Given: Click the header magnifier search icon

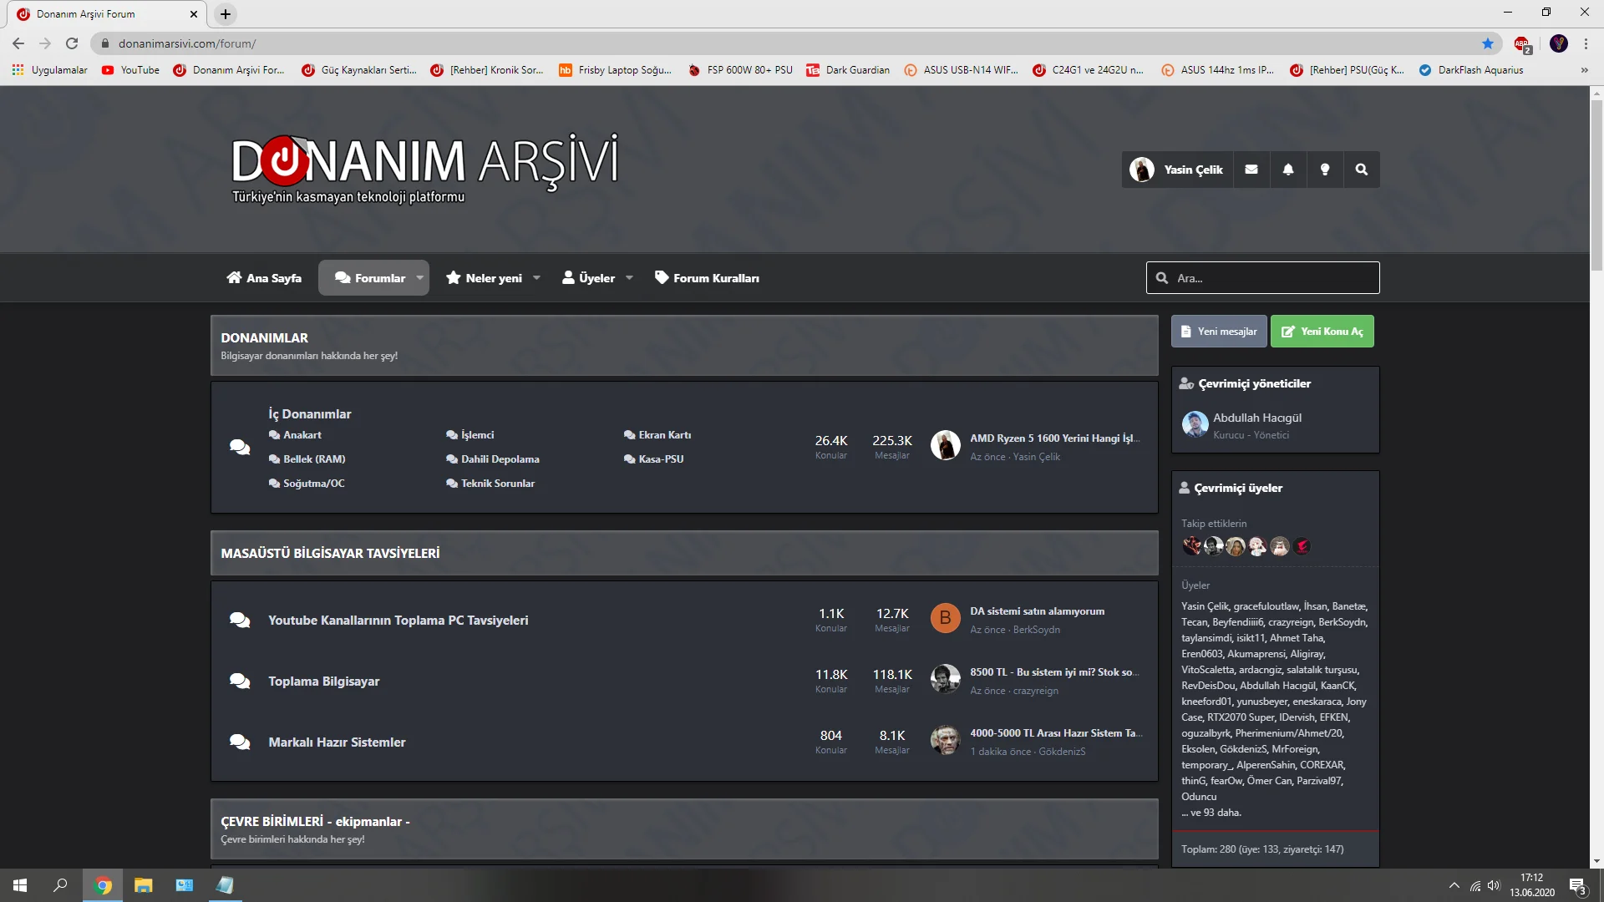Looking at the screenshot, I should coord(1361,170).
